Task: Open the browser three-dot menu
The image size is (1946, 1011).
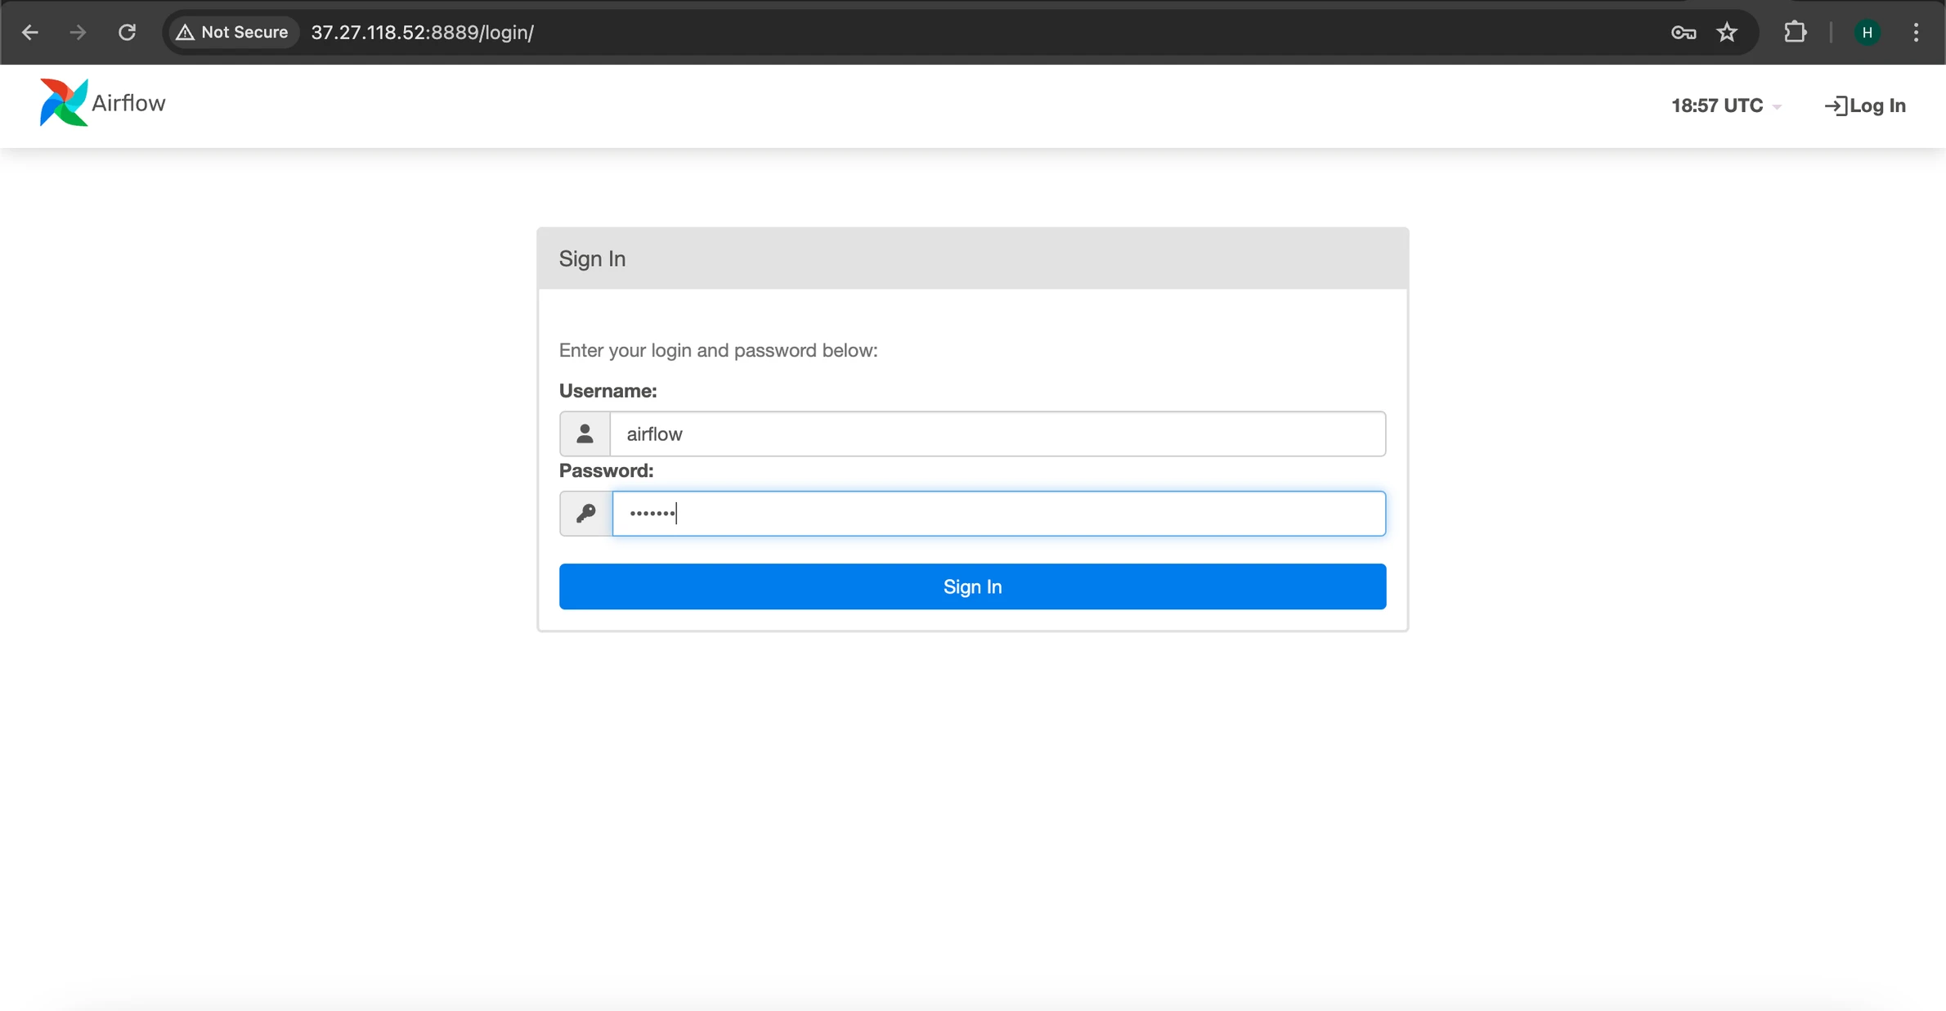Action: click(x=1916, y=33)
